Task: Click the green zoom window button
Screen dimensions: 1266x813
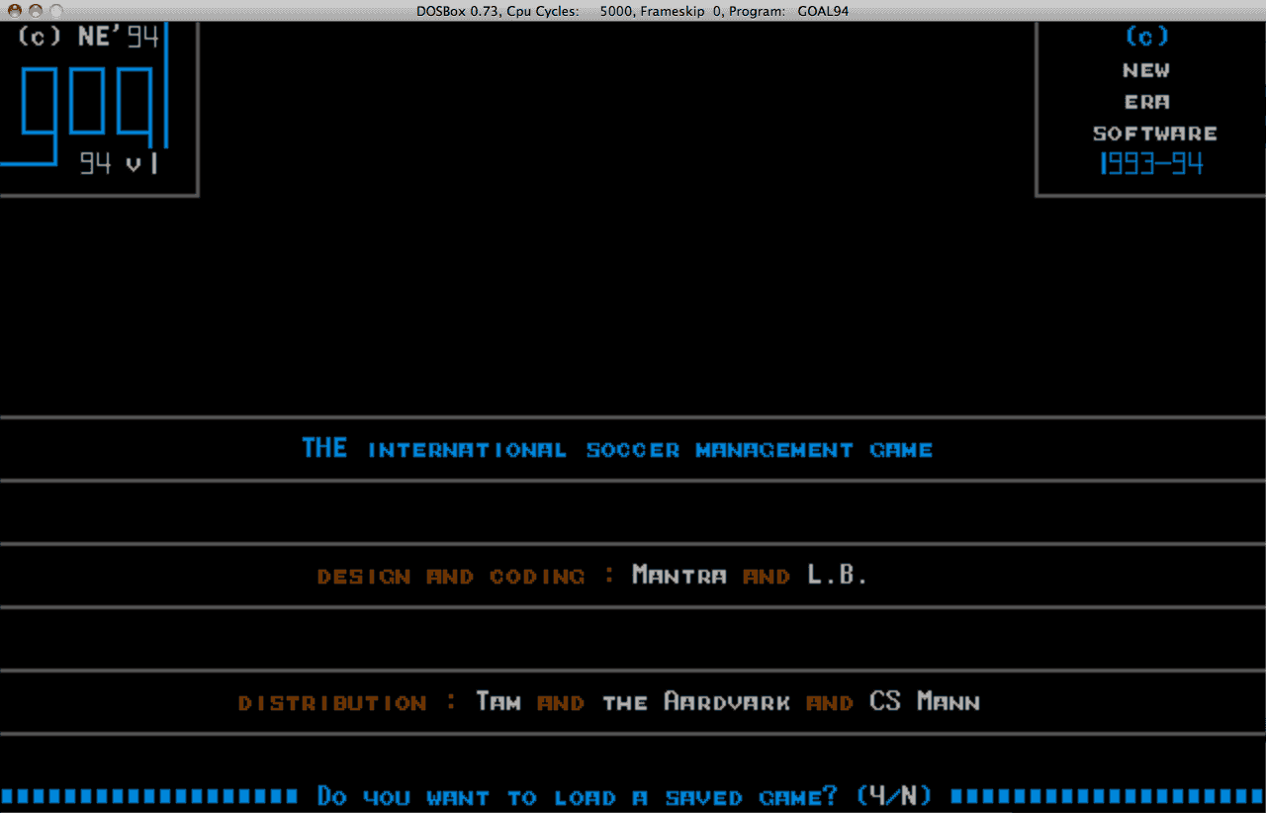Action: point(55,11)
